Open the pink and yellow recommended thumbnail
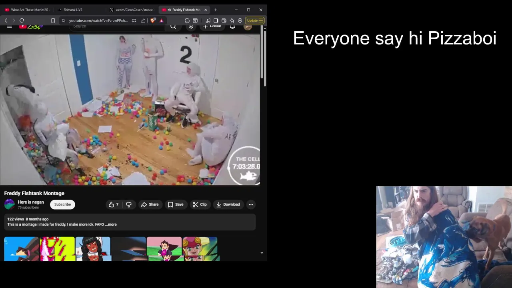This screenshot has height=288, width=512. coord(57,249)
